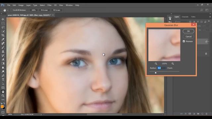Image resolution: width=212 pixels, height=119 pixels.
Task: Toggle Scroll All Windows checkbox
Action: [12, 10]
